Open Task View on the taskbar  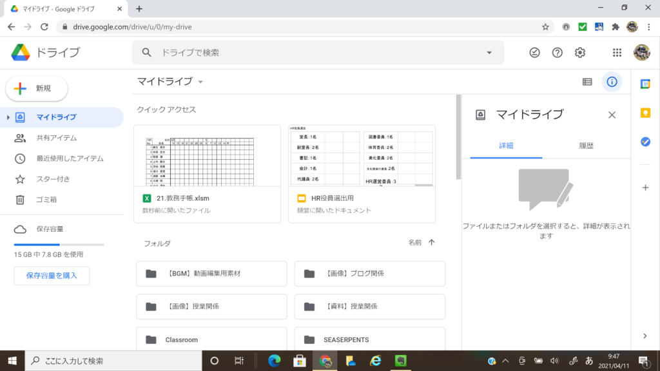pos(239,361)
